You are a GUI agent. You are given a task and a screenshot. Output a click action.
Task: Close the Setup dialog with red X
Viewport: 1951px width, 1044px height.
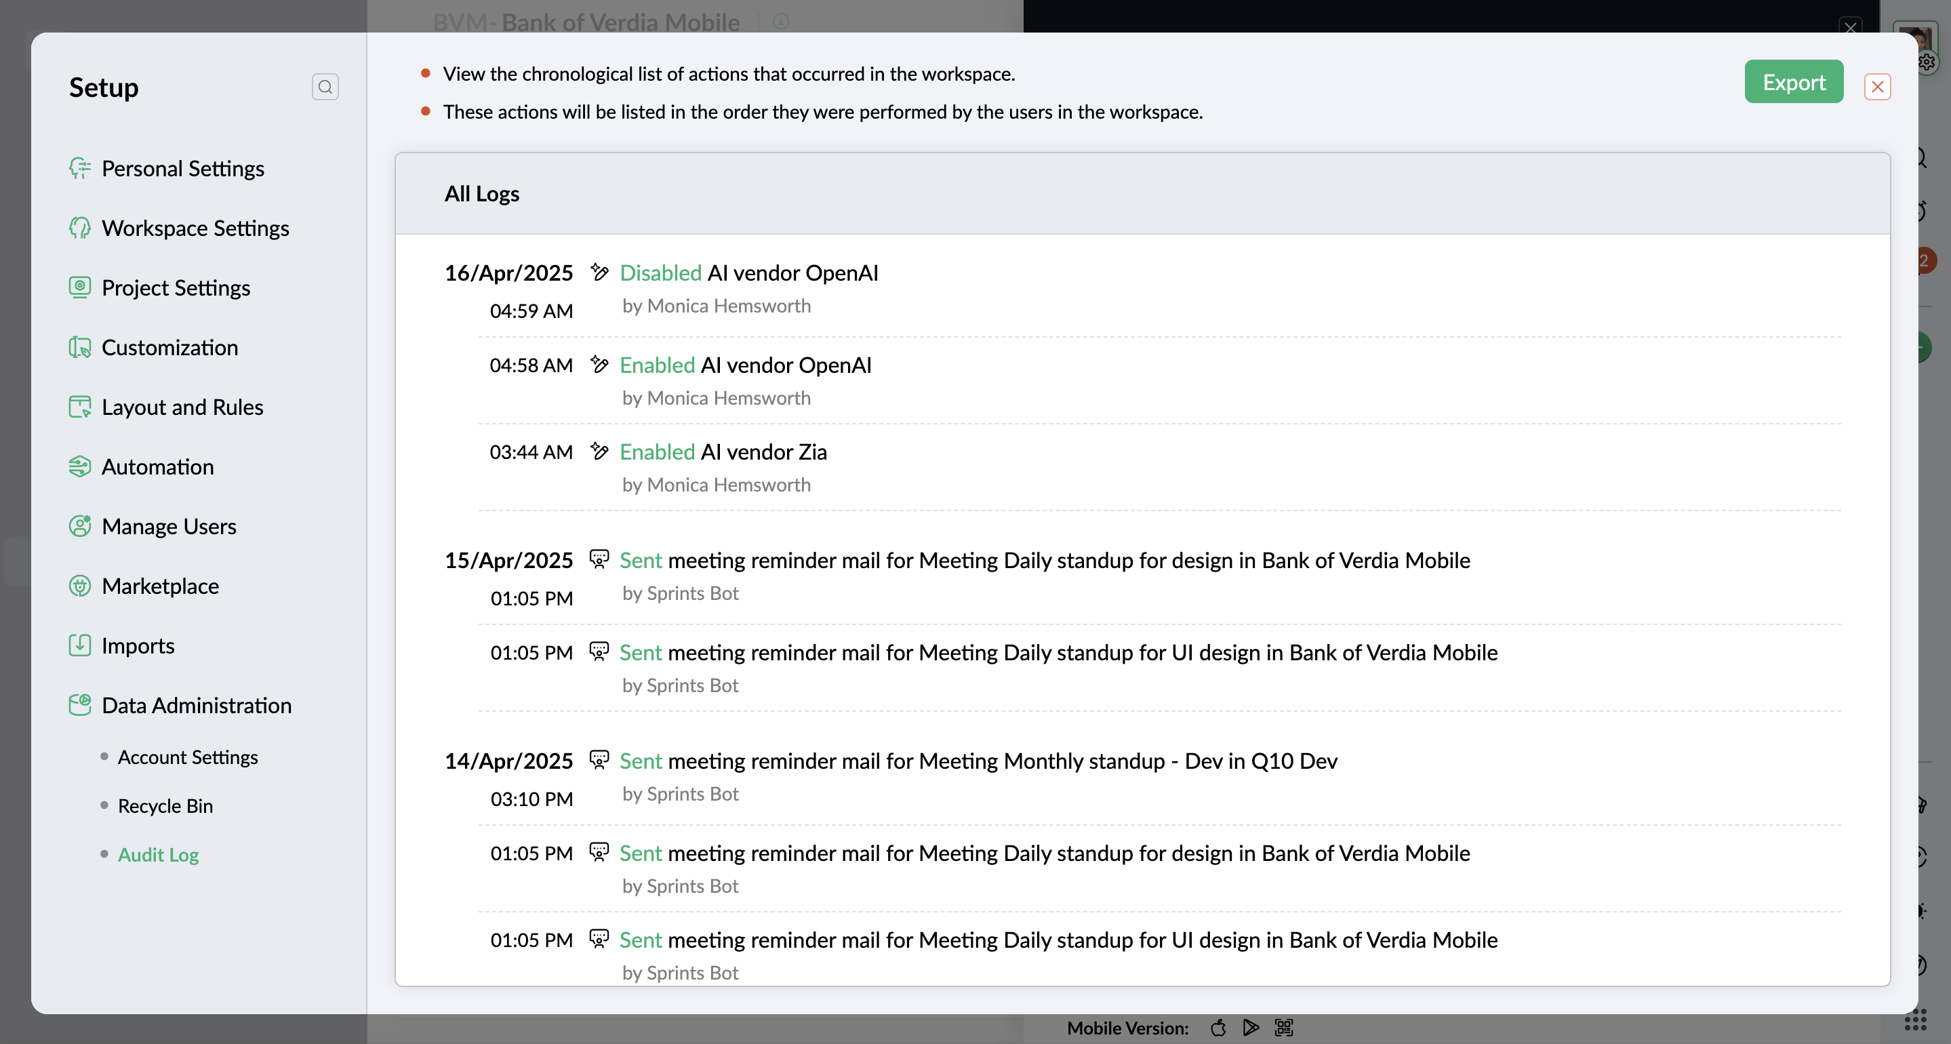click(x=1877, y=87)
